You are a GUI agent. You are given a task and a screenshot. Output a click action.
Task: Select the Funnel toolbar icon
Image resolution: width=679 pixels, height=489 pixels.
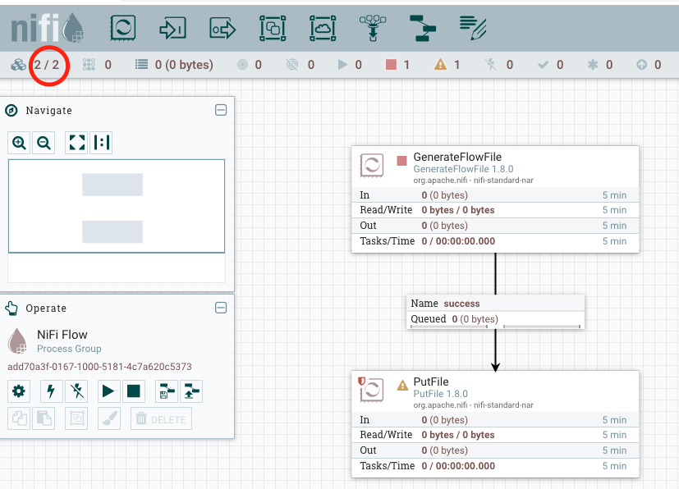373,28
